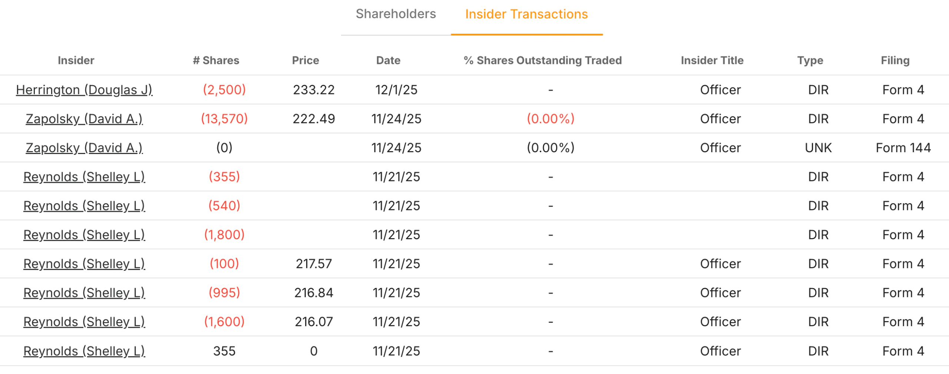Sort transactions by the Price column
The image size is (949, 374).
click(305, 60)
